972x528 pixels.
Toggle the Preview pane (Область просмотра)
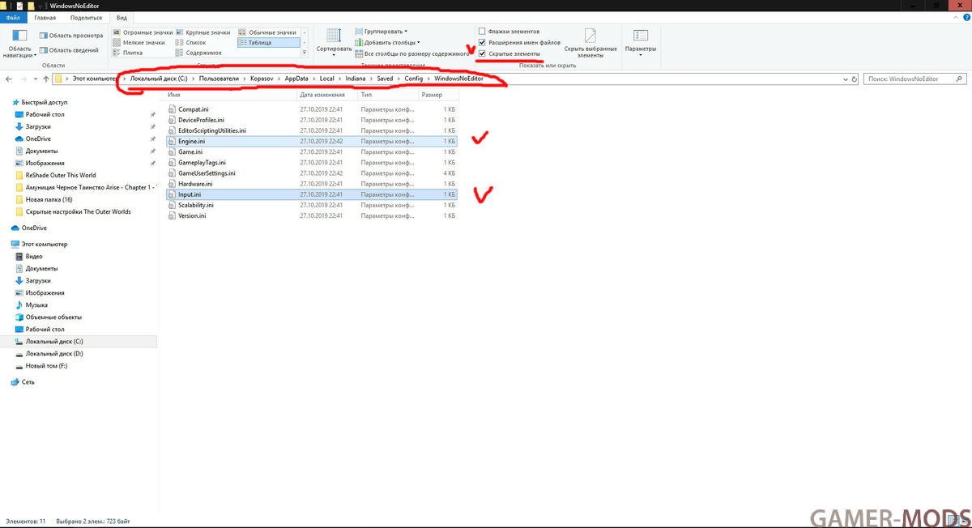click(70, 36)
